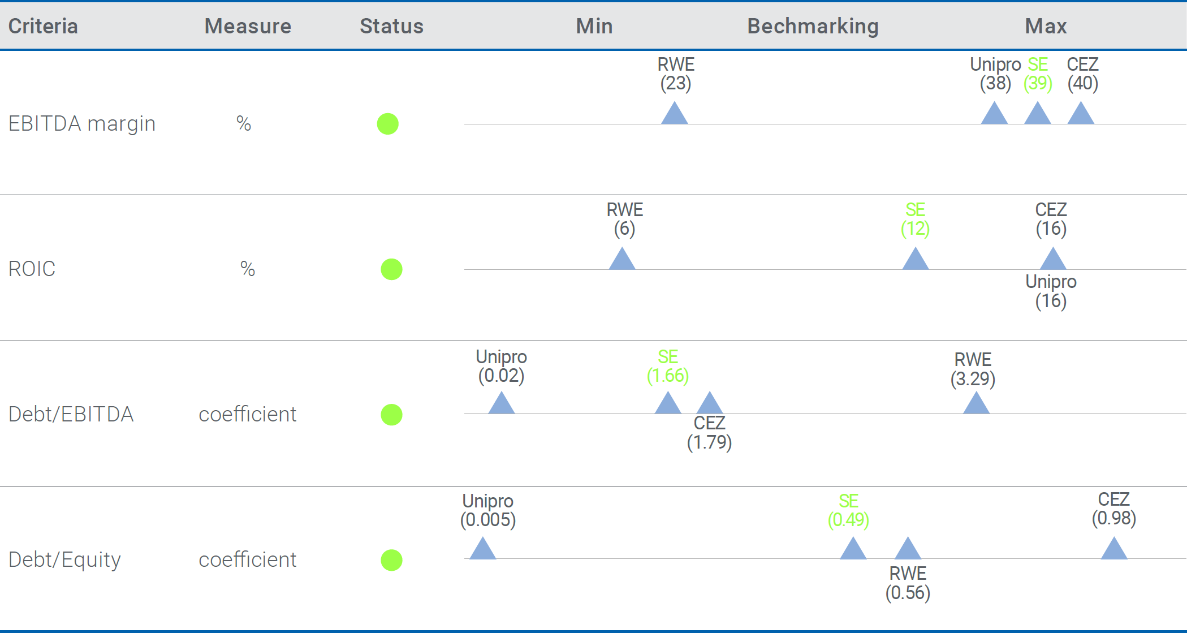Viewport: 1187px width, 633px height.
Task: Click the Status column header
Action: click(x=391, y=26)
